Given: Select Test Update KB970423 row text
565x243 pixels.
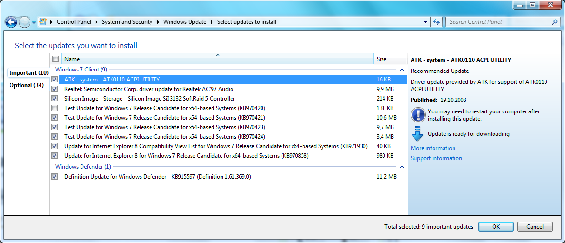Looking at the screenshot, I should coord(165,127).
